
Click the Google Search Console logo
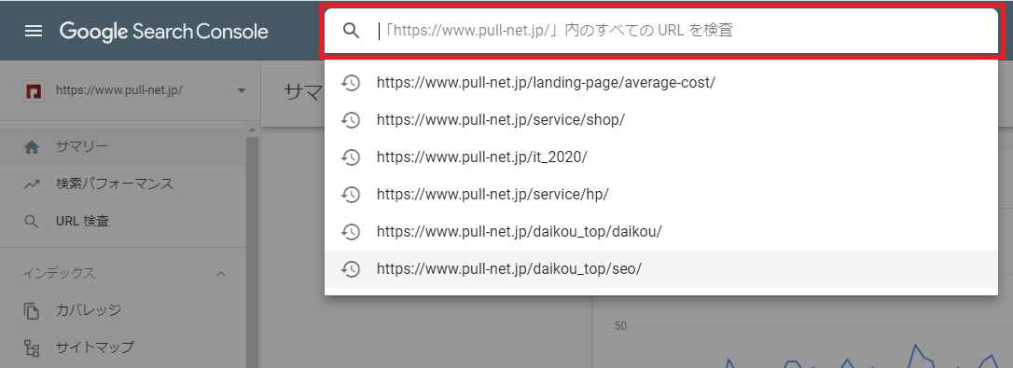163,31
